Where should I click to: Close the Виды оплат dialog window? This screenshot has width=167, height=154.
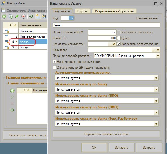[x=162, y=4]
